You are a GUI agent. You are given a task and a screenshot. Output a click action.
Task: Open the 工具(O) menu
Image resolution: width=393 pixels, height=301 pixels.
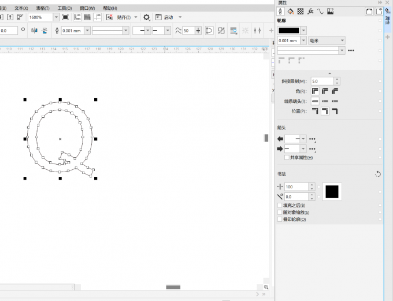tap(65, 9)
